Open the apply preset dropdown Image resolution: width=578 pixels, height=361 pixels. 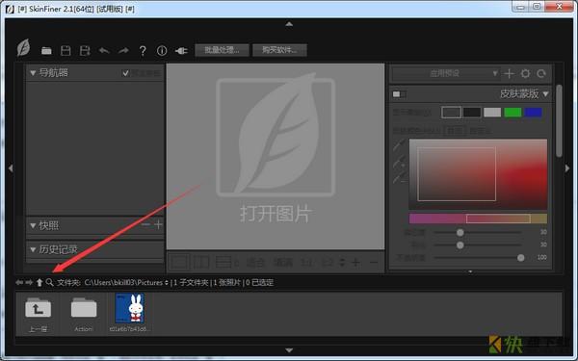tap(446, 74)
